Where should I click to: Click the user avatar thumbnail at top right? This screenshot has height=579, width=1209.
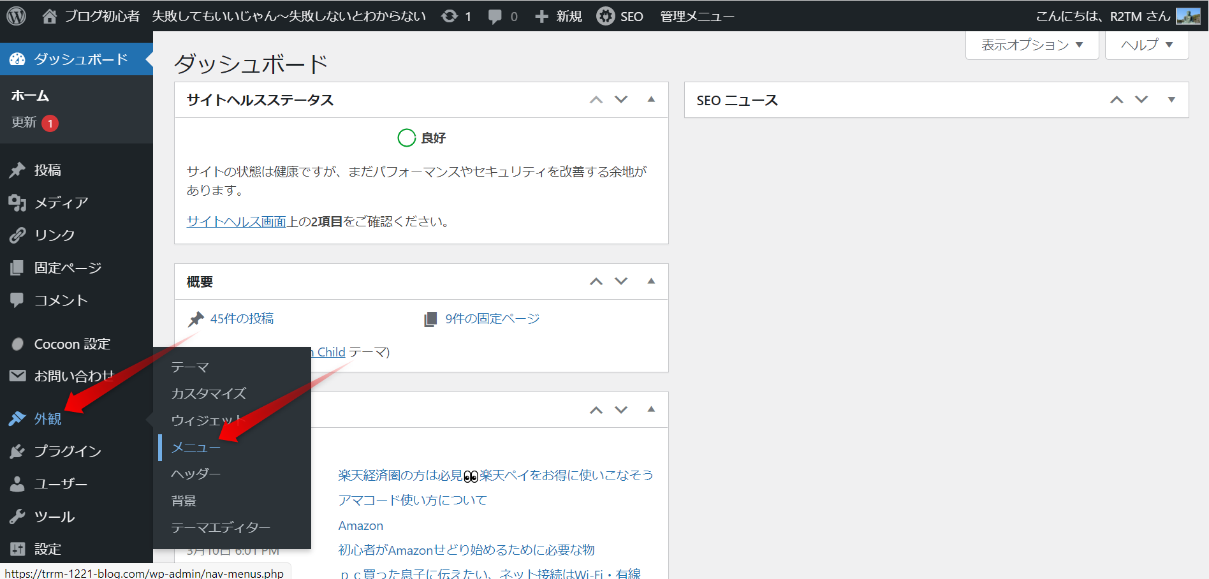click(x=1188, y=16)
